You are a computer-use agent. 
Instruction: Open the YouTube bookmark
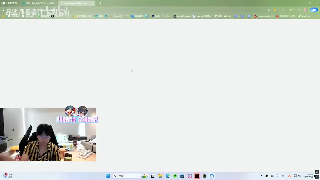coord(304,16)
